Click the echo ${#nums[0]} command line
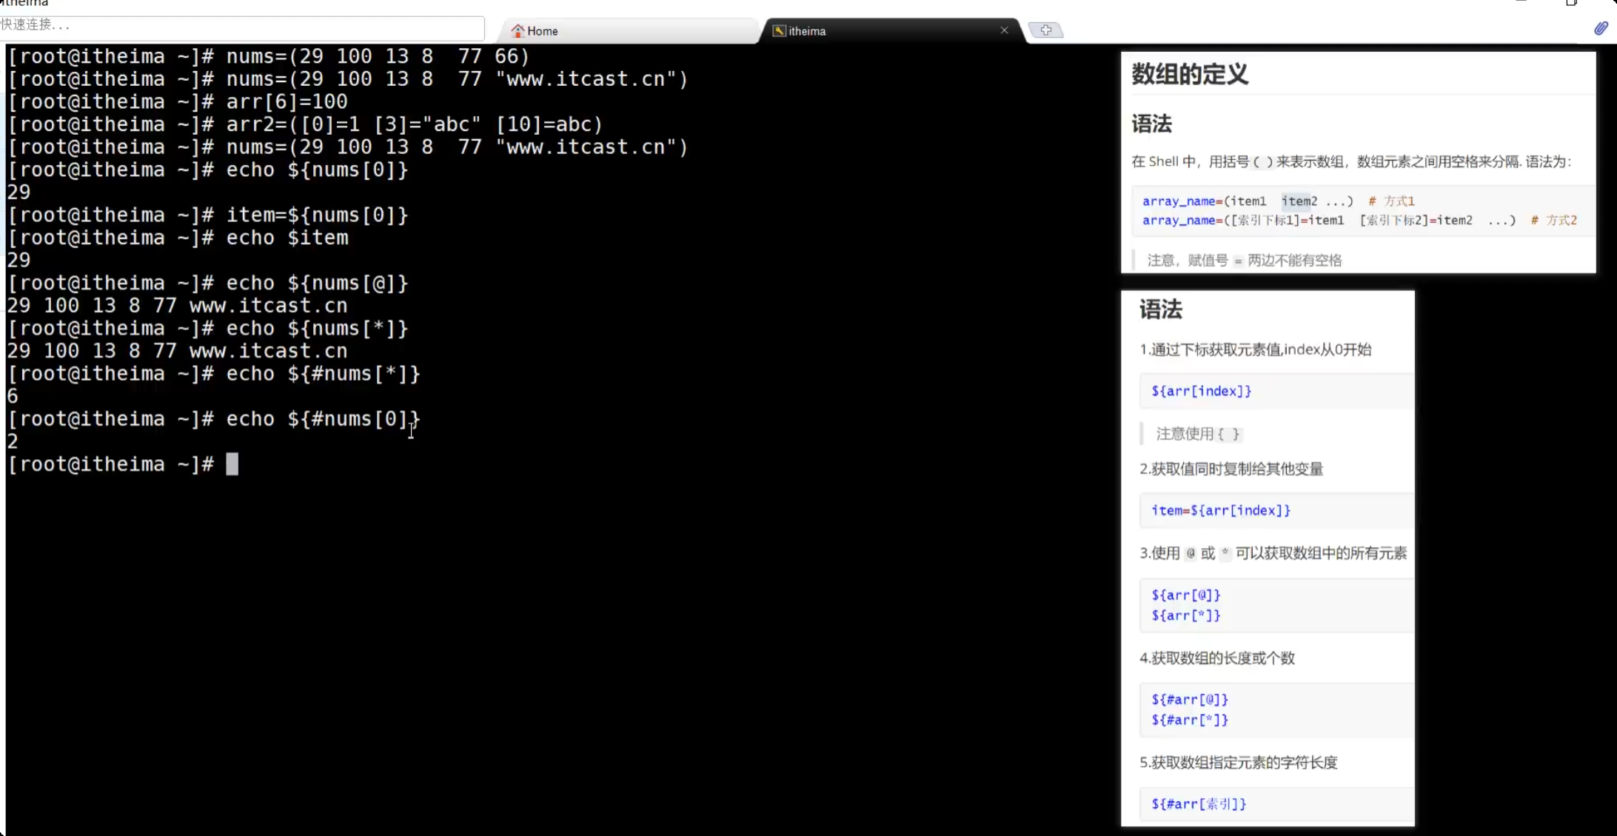This screenshot has width=1617, height=836. [x=323, y=419]
